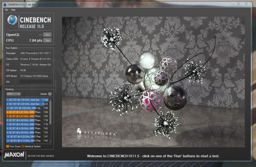Click the Processor value AMD Phenom II X6
The width and height of the screenshot is (256, 167).
35,53
